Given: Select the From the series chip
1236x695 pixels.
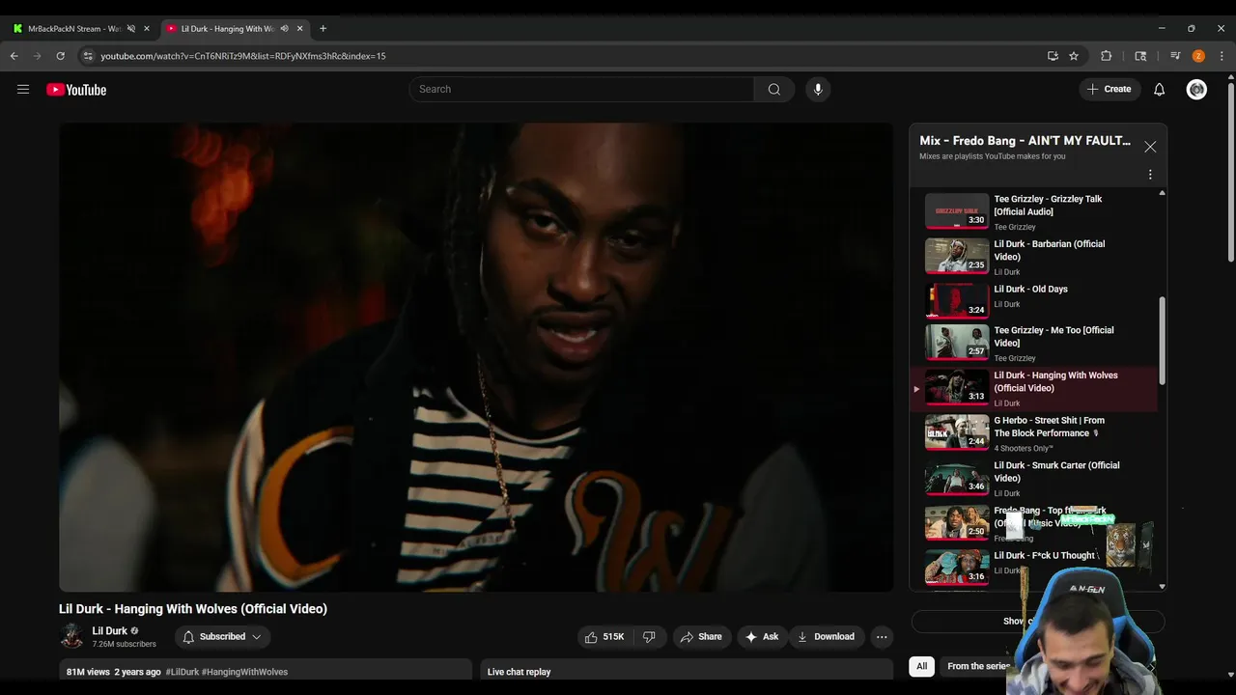Looking at the screenshot, I should pos(978,666).
